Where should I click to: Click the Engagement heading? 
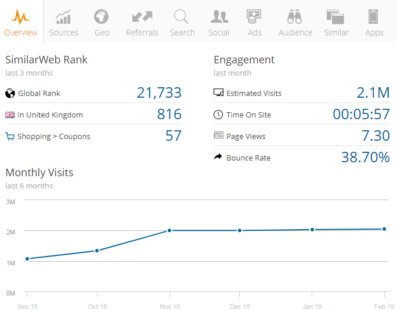[x=244, y=60]
